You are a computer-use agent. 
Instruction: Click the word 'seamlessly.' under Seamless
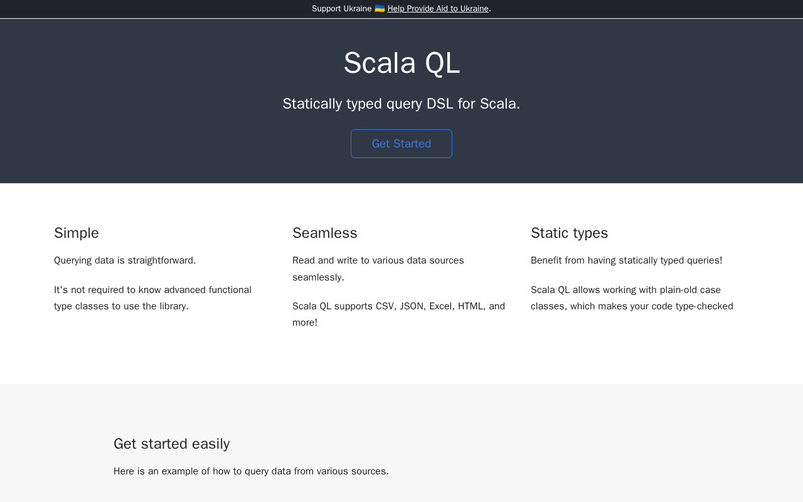point(318,277)
